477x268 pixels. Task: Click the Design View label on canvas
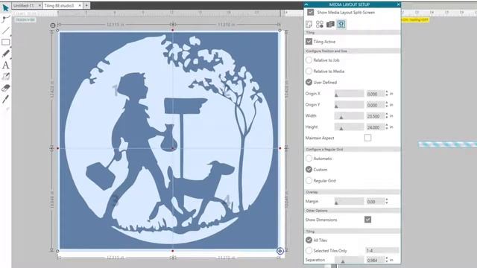[25, 20]
